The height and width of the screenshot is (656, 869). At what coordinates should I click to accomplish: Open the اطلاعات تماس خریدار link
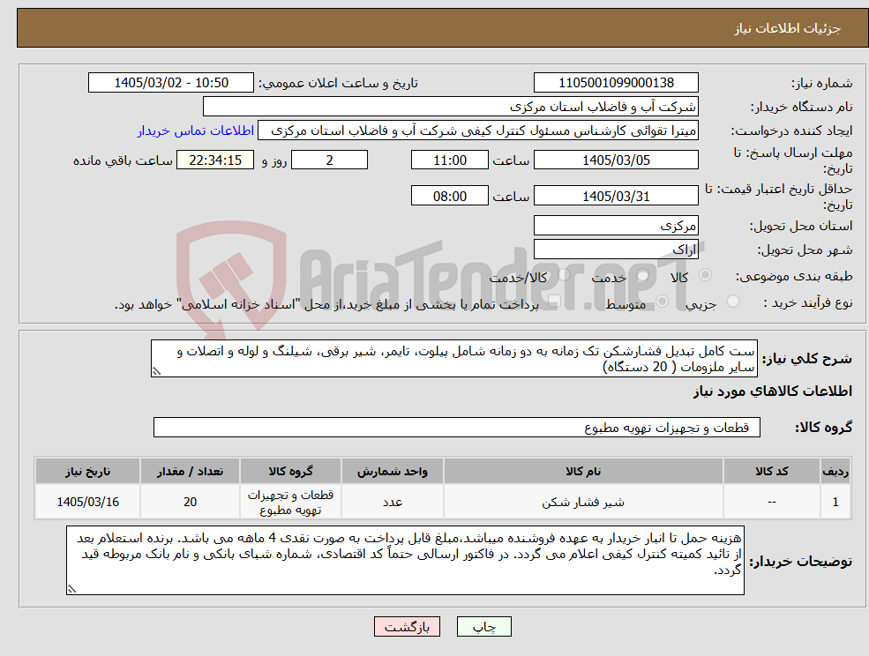[x=196, y=130]
